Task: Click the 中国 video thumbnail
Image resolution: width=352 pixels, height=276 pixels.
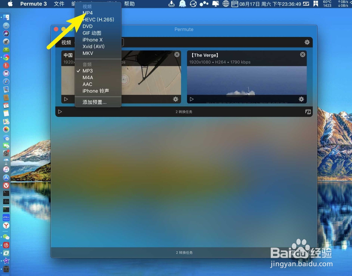Action: pos(151,80)
